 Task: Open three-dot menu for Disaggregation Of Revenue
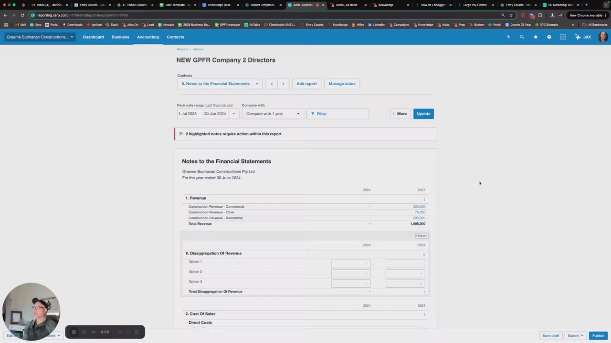click(x=424, y=254)
